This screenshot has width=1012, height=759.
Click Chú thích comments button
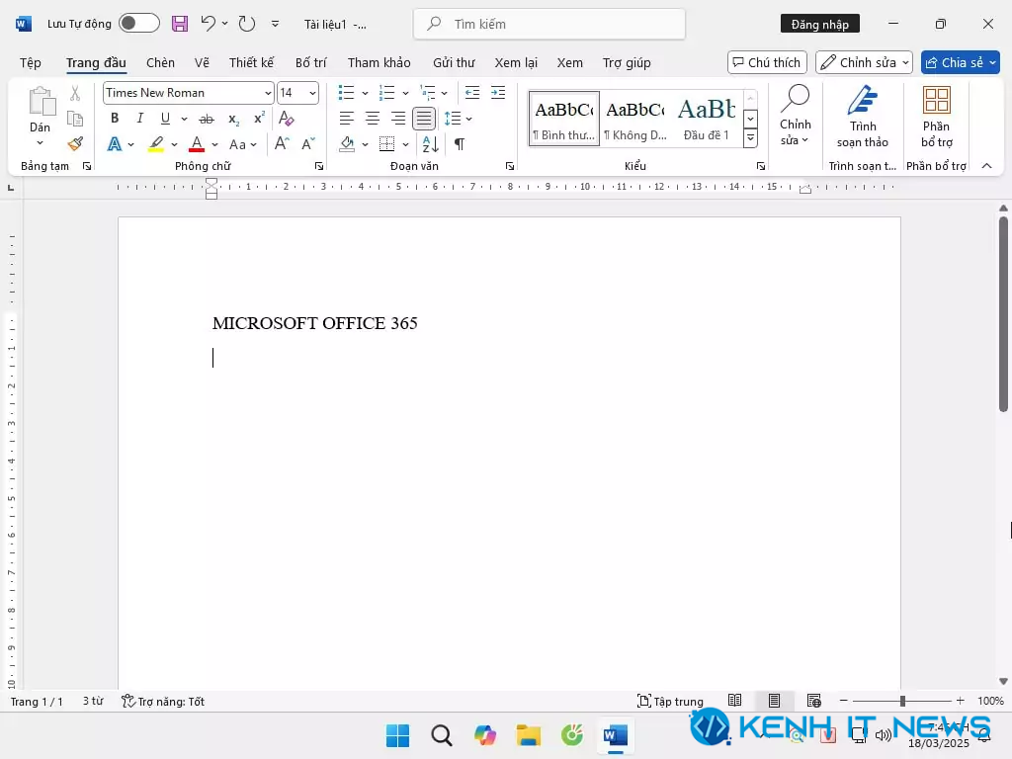[x=767, y=62]
